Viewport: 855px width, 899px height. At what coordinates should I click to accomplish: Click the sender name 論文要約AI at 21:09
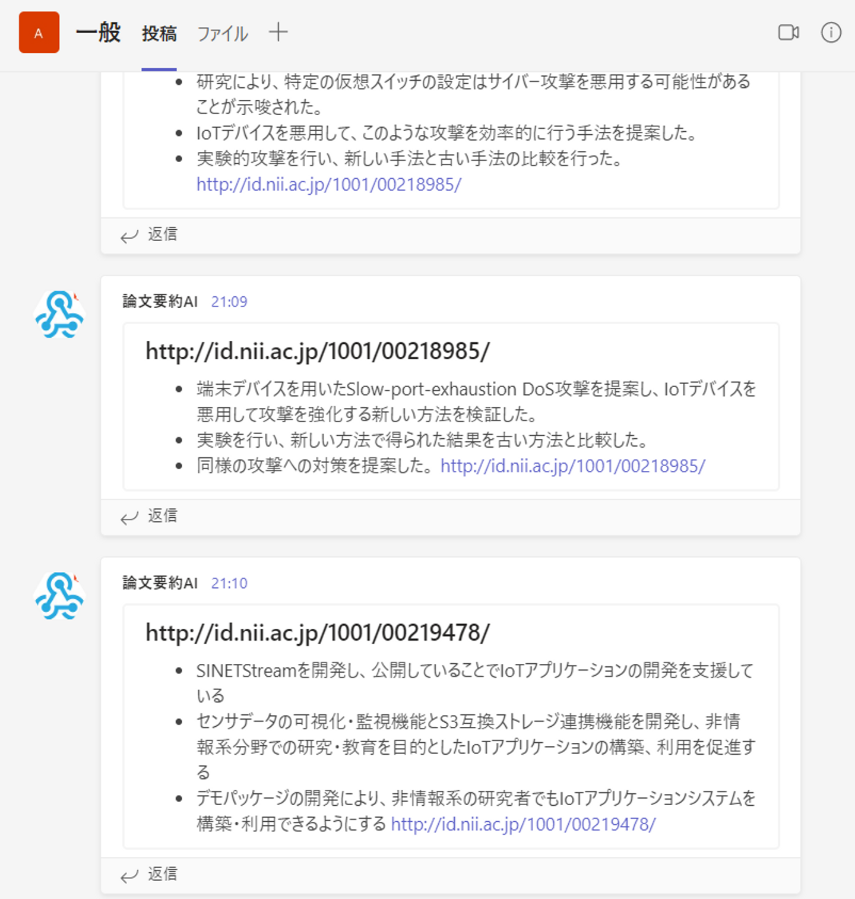160,302
